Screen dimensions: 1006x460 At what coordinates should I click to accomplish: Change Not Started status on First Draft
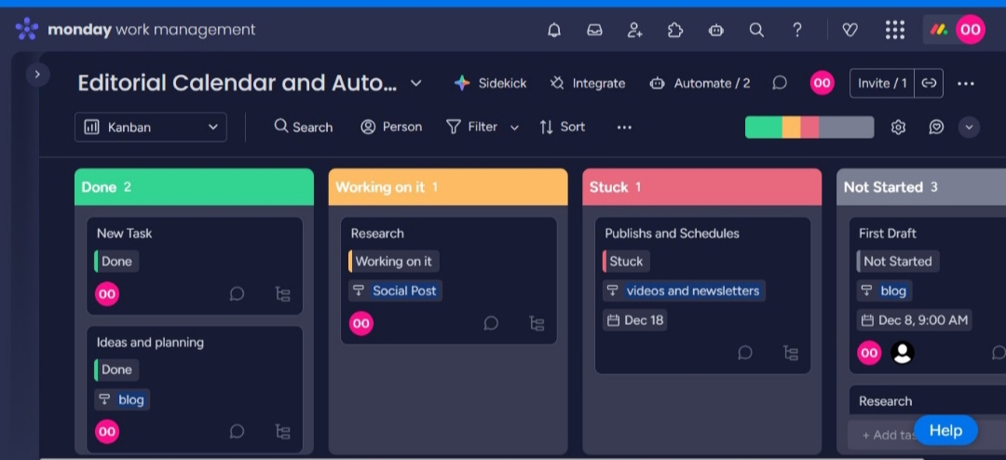897,261
